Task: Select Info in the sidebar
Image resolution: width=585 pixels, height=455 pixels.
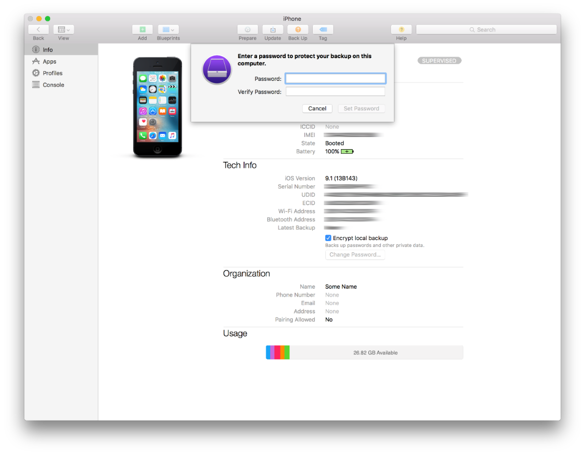Action: (x=47, y=50)
